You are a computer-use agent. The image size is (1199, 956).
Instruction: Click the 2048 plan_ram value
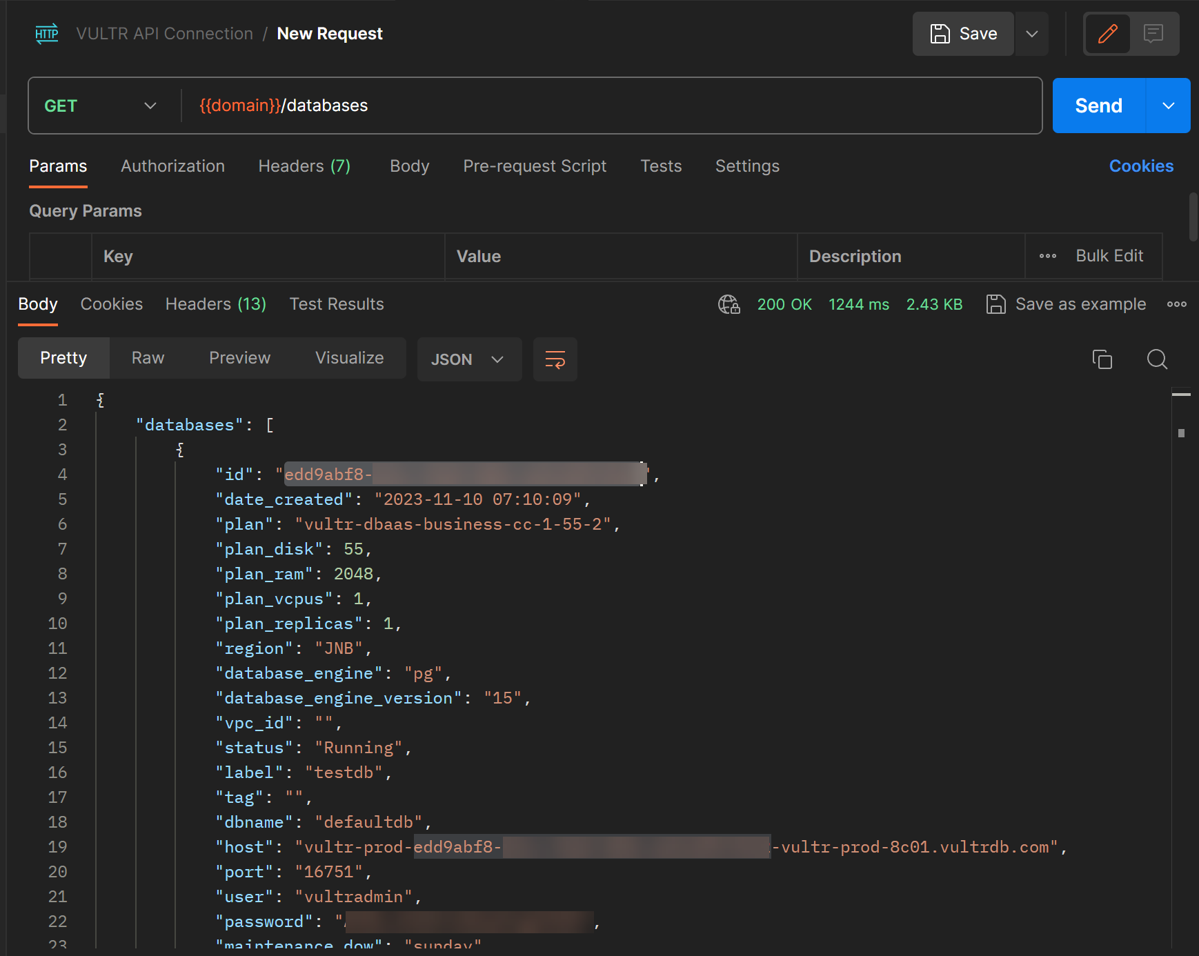(353, 574)
